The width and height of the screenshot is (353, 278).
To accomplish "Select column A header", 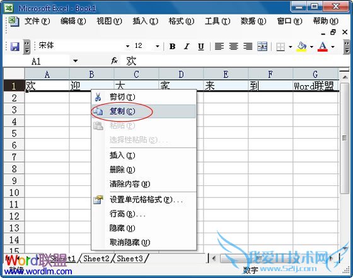I will click(47, 74).
